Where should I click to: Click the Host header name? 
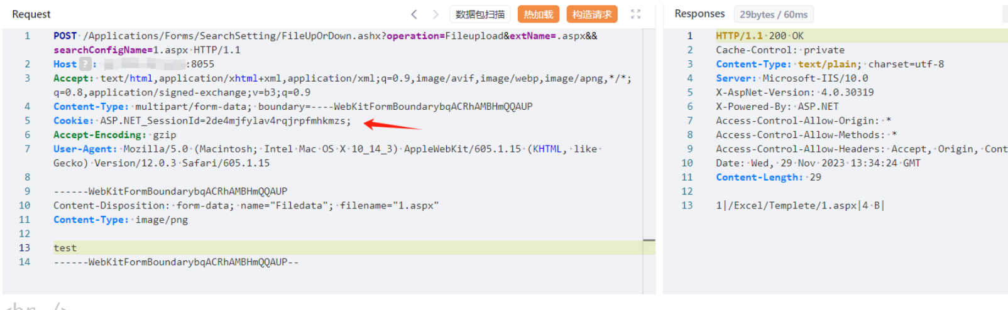click(65, 64)
